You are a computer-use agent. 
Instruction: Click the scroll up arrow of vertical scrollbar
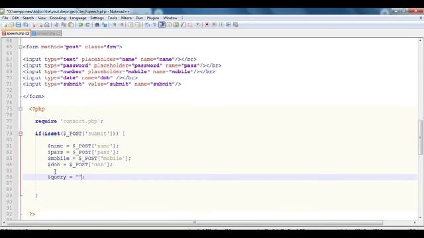click(x=421, y=40)
